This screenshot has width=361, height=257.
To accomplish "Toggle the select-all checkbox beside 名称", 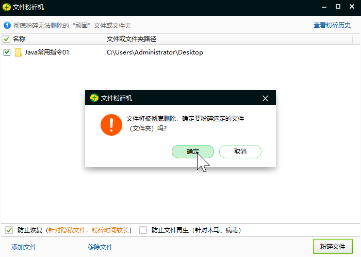I will click(x=6, y=39).
